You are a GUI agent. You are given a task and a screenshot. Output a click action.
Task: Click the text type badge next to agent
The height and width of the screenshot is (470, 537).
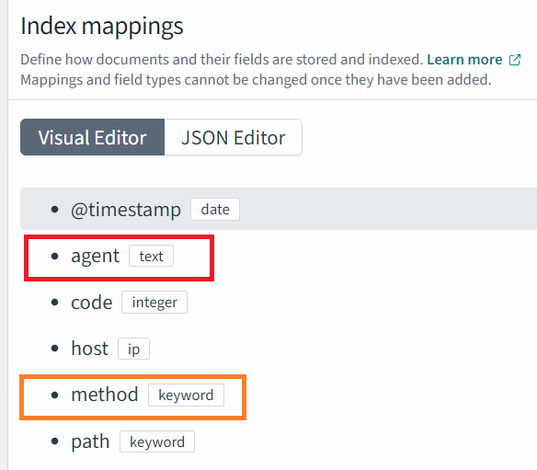(x=151, y=256)
